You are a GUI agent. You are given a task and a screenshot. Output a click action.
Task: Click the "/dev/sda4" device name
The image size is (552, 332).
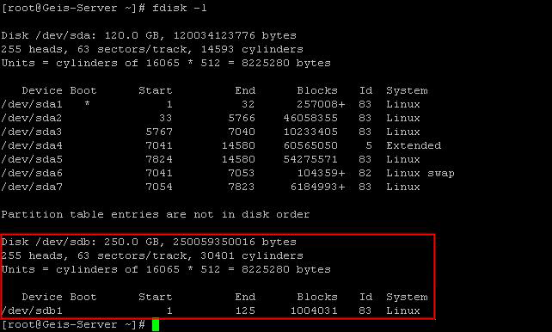[x=32, y=145]
